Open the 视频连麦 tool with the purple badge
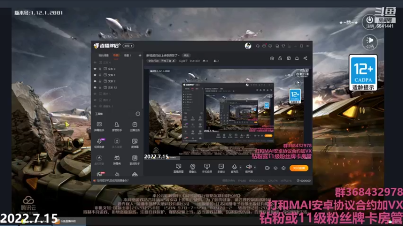Image resolution: width=403 pixels, height=226 pixels. (x=99, y=143)
